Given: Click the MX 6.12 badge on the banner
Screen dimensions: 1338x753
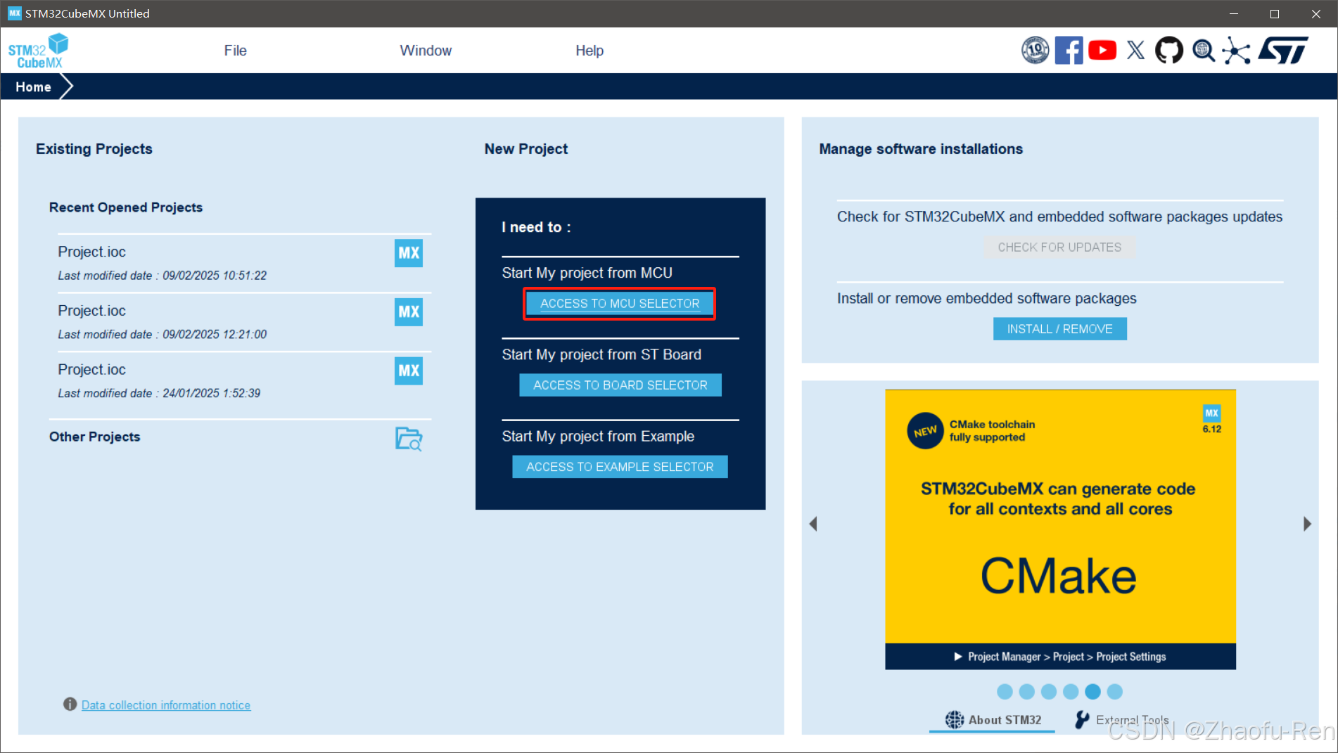Looking at the screenshot, I should pos(1211,420).
